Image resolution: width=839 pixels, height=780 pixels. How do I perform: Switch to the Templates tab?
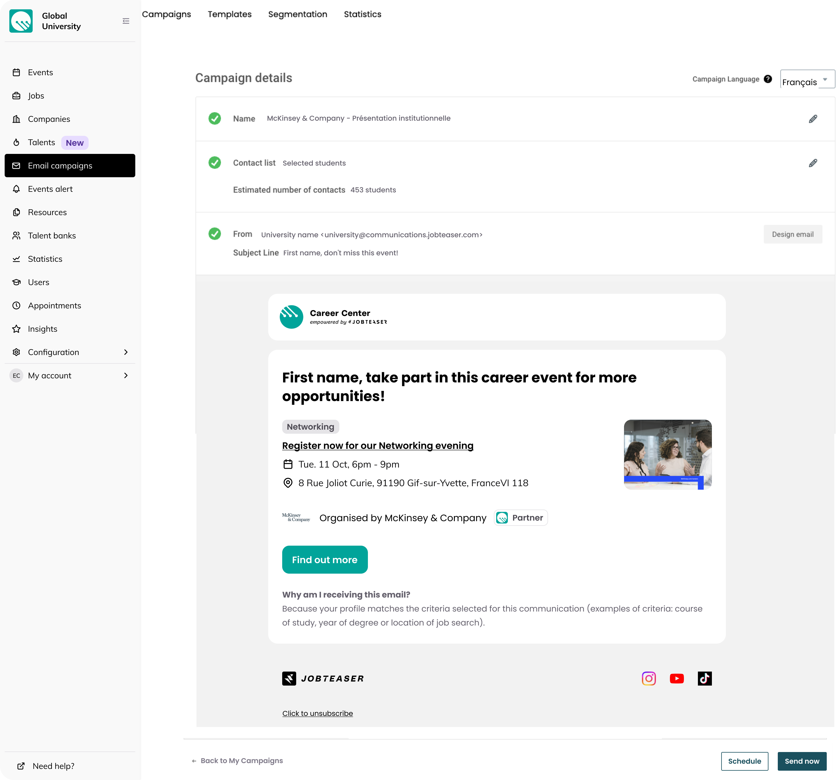pos(230,14)
